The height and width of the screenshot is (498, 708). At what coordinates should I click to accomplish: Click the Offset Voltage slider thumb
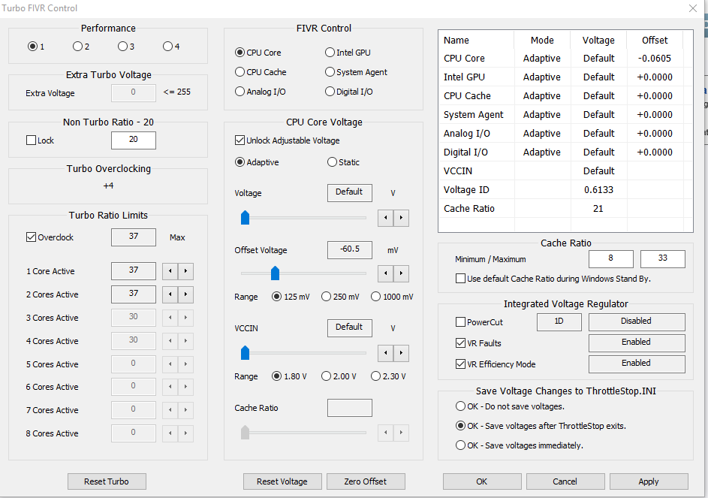(x=275, y=273)
